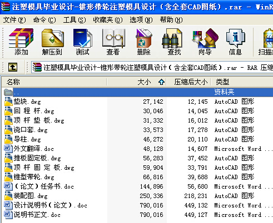Click packed size value 20,110

[197, 139]
